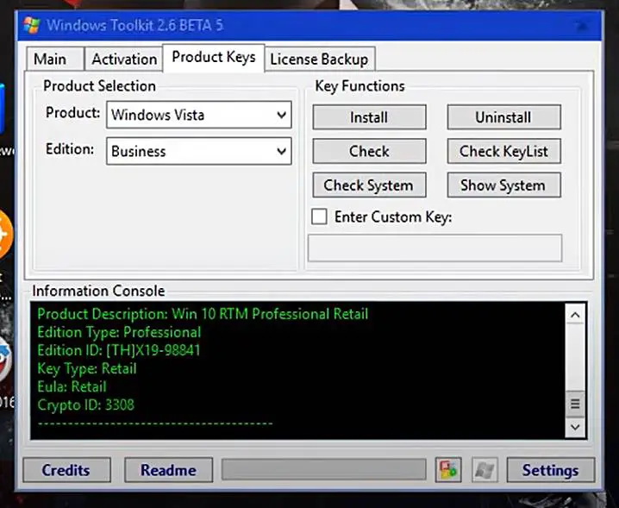This screenshot has height=508, width=619.
Task: Click the 'Crypto ID: 3308' console line
Action: (85, 405)
